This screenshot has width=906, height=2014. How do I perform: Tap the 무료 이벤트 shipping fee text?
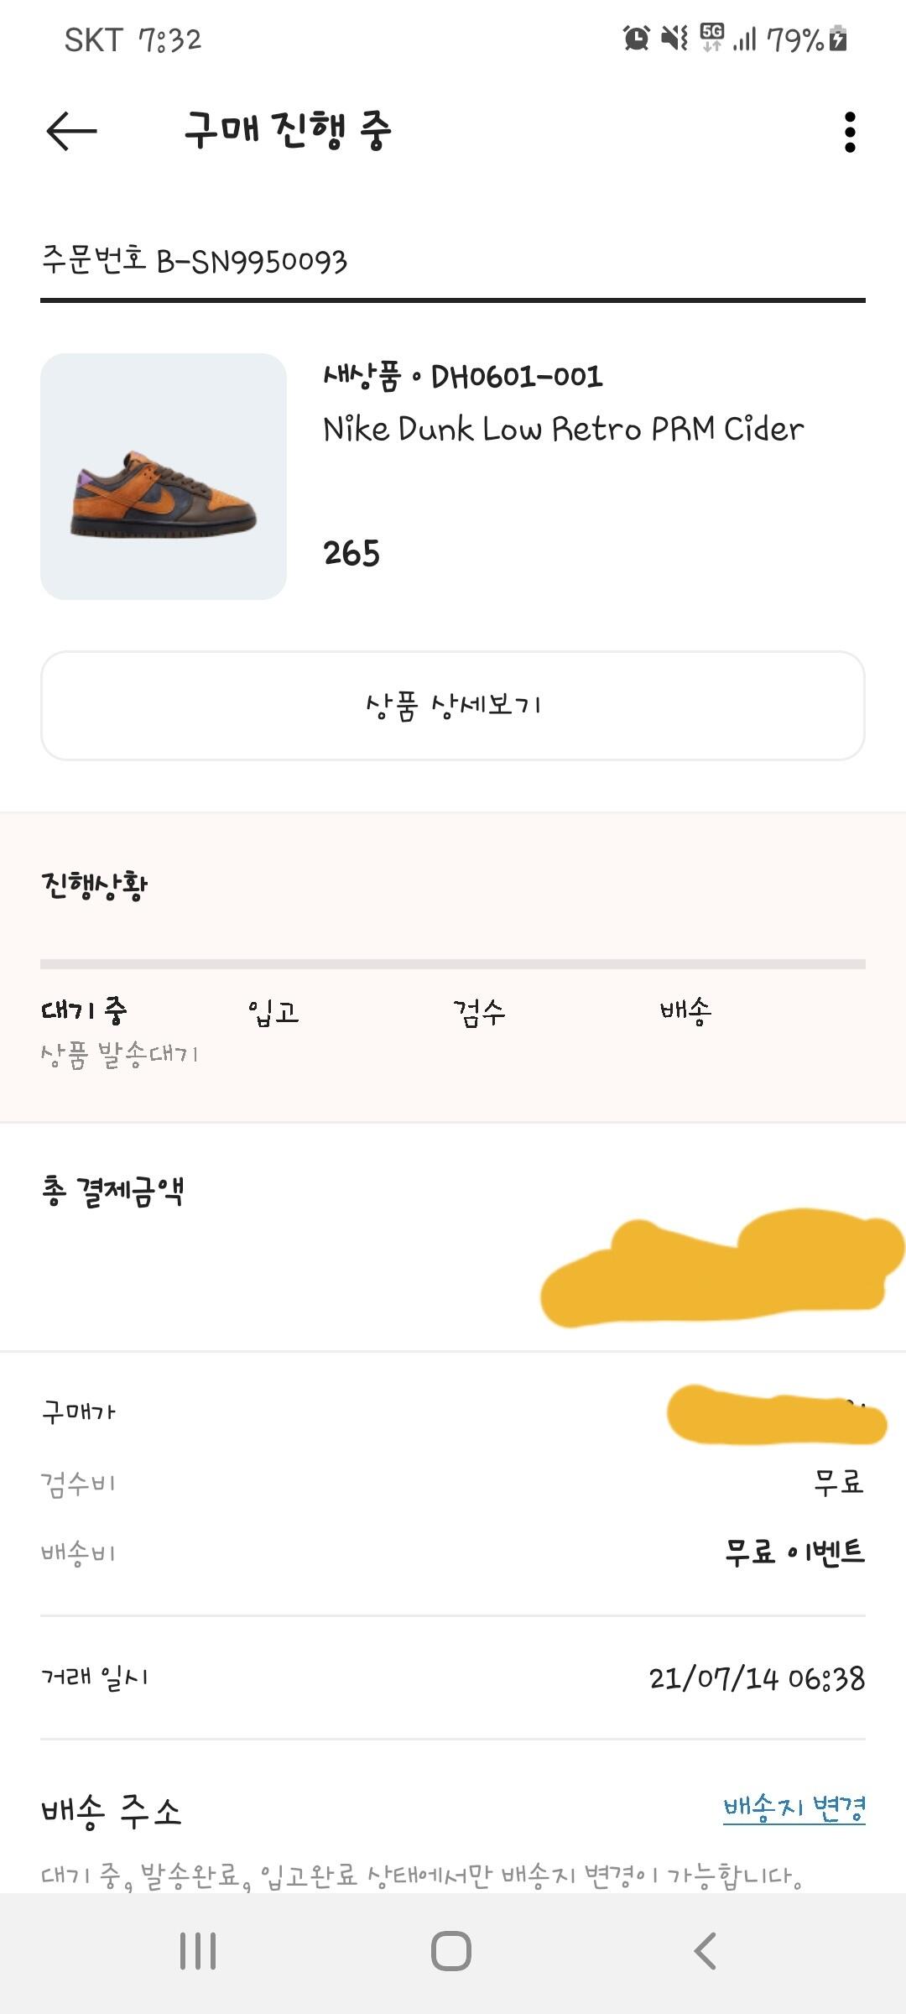point(794,1552)
